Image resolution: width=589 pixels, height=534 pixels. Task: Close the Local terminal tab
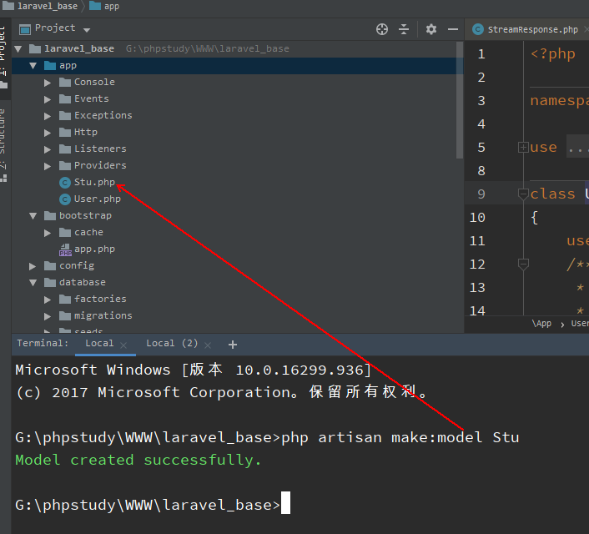coord(123,345)
